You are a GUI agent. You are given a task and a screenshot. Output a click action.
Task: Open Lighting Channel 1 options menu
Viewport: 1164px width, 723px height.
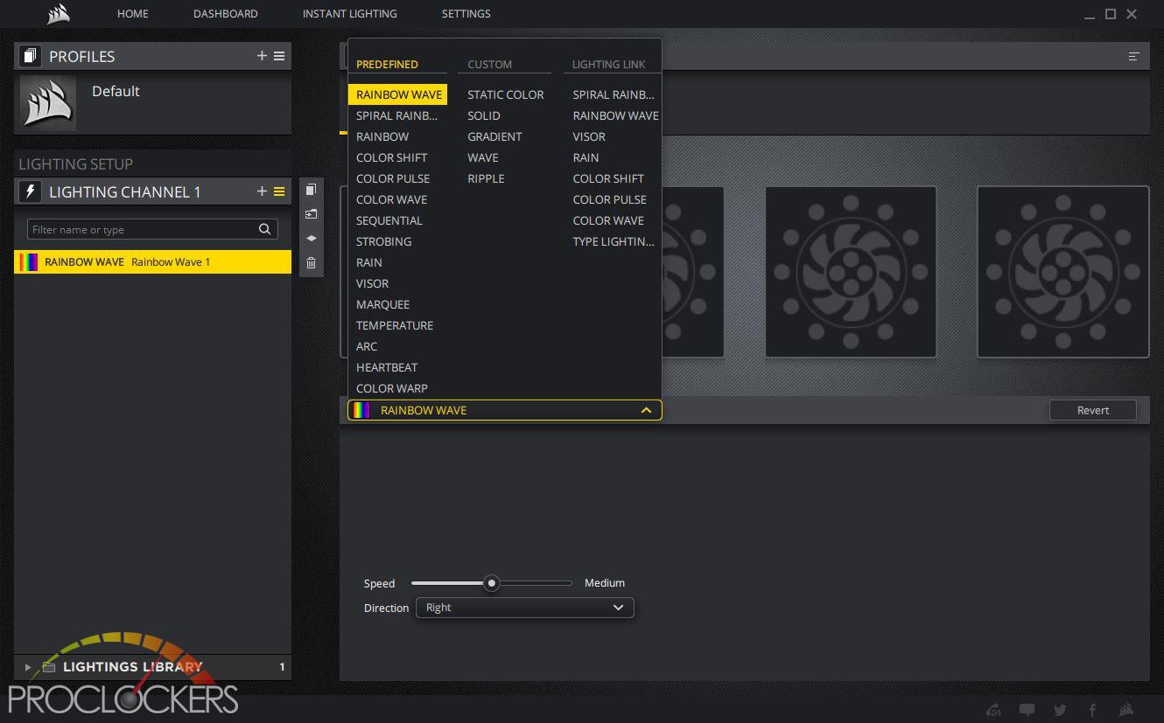click(x=279, y=191)
